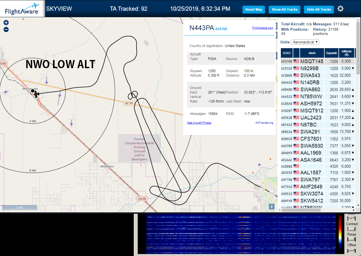Open AirFrames.org link
The width and height of the screenshot is (361, 256).
click(x=264, y=123)
